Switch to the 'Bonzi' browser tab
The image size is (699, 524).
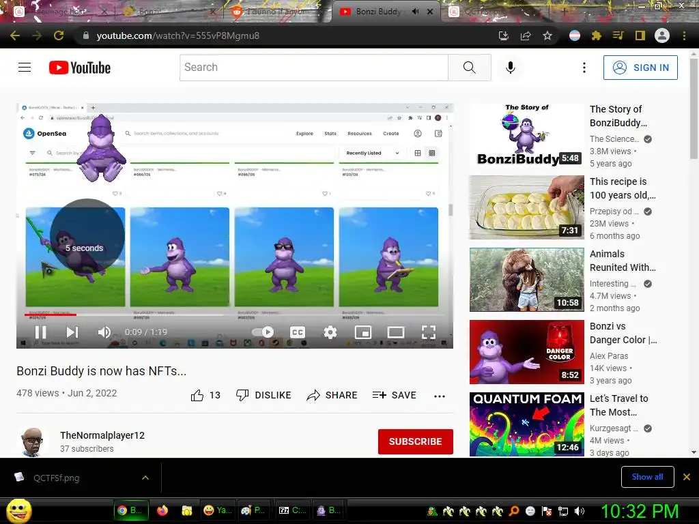coord(167,12)
